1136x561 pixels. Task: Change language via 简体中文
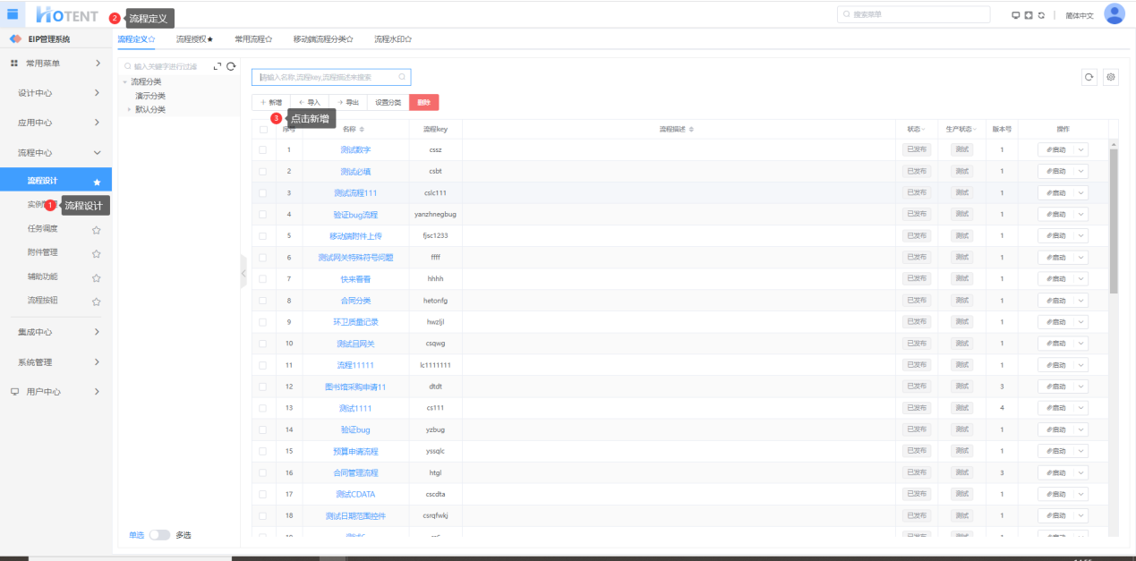tap(1080, 15)
